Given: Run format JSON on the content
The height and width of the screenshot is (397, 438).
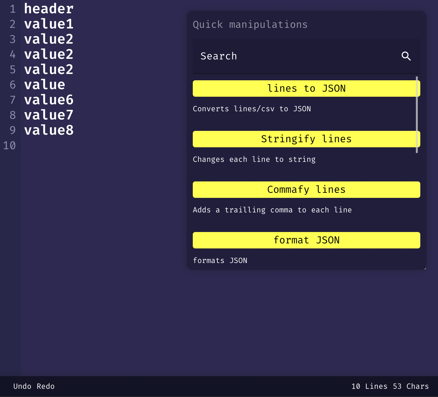Looking at the screenshot, I should click(306, 240).
